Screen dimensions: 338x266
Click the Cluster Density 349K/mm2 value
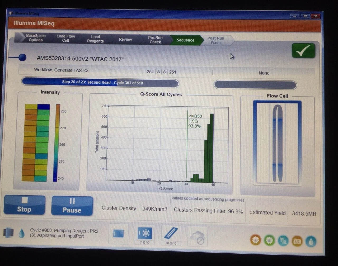pyautogui.click(x=155, y=209)
